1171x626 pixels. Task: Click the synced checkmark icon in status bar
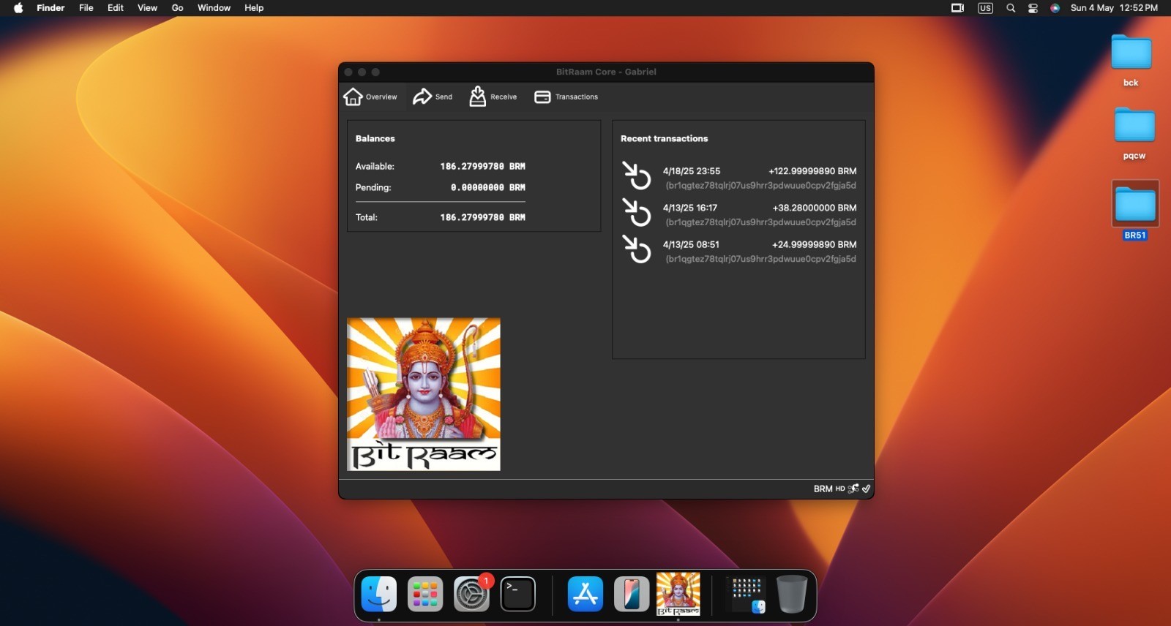click(866, 489)
